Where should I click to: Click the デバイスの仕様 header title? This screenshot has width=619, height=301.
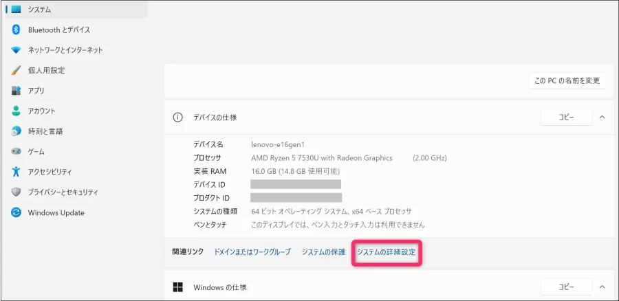point(215,118)
